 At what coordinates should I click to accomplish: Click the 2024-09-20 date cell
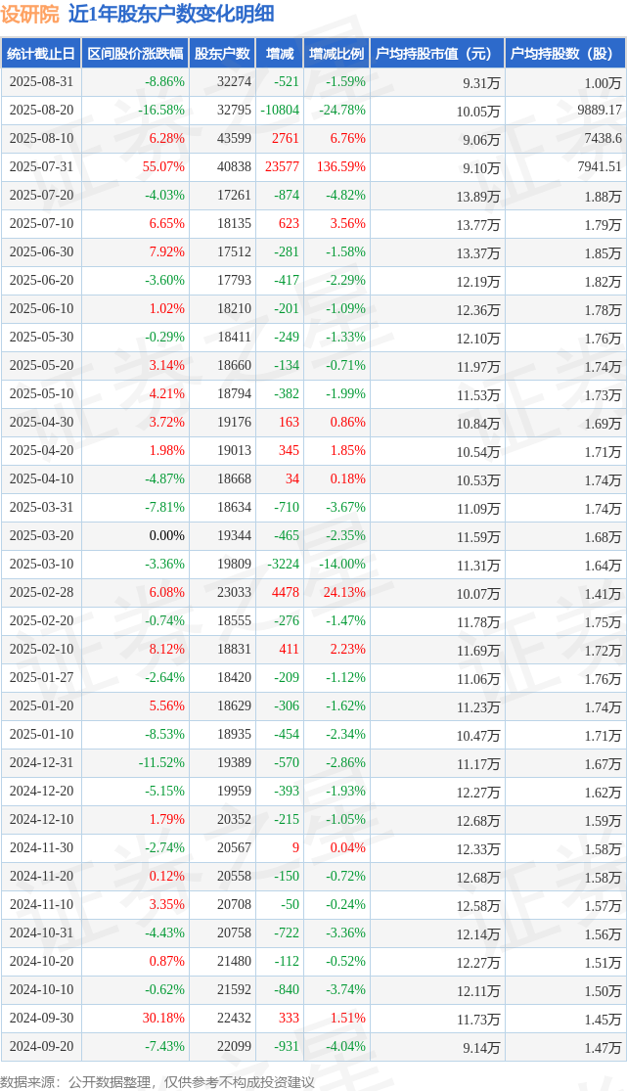41,1046
